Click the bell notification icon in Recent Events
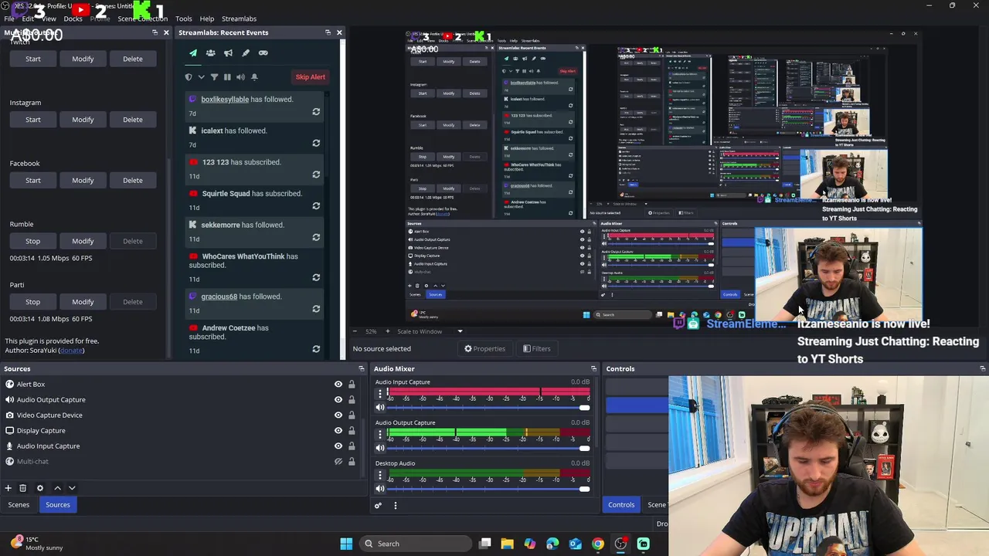This screenshot has height=556, width=989. click(x=254, y=77)
